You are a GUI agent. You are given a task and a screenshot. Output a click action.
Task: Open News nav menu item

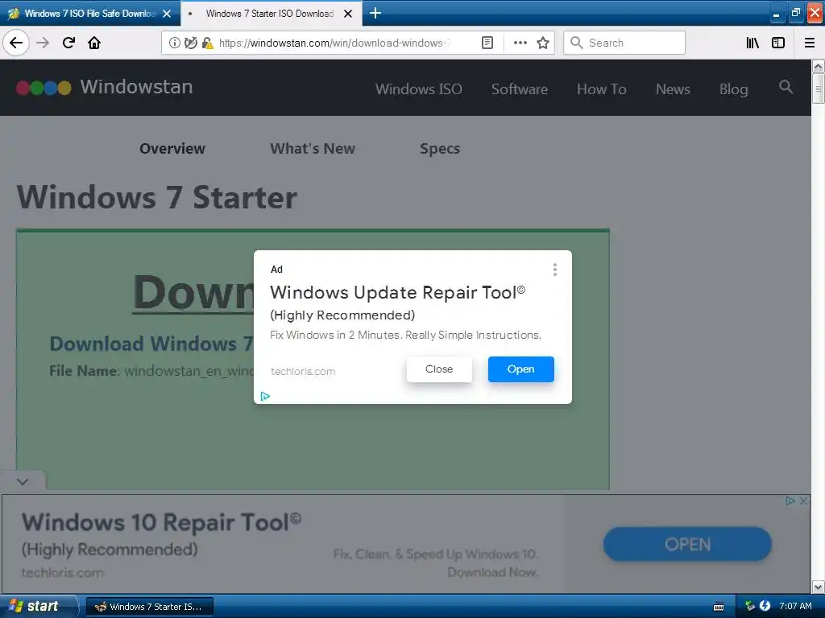(x=673, y=89)
